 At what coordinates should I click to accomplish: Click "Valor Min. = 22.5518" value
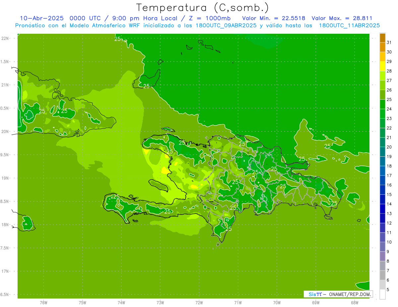tap(274, 18)
